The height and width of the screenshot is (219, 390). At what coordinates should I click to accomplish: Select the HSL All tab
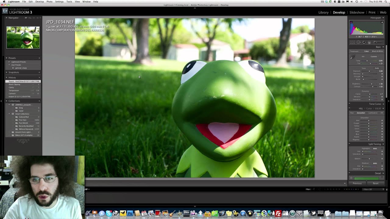tap(382, 113)
